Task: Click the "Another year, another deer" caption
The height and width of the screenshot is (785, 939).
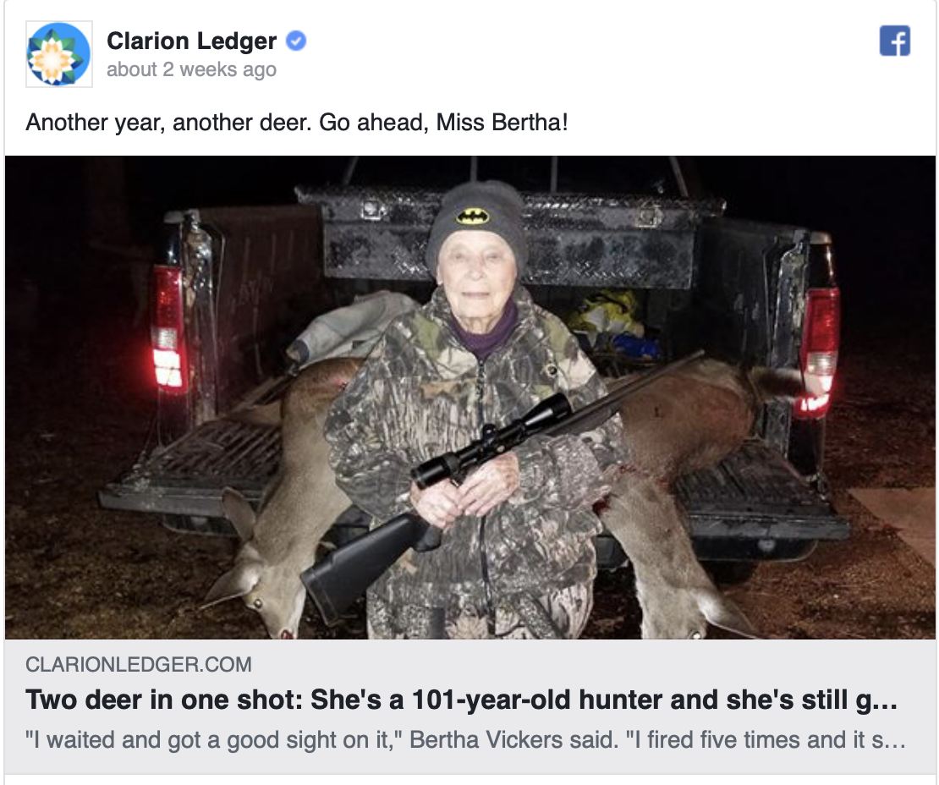Action: (x=167, y=122)
